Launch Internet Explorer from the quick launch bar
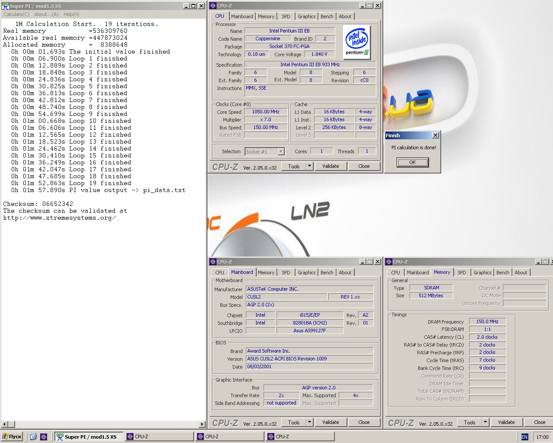The image size is (553, 443). [x=33, y=437]
